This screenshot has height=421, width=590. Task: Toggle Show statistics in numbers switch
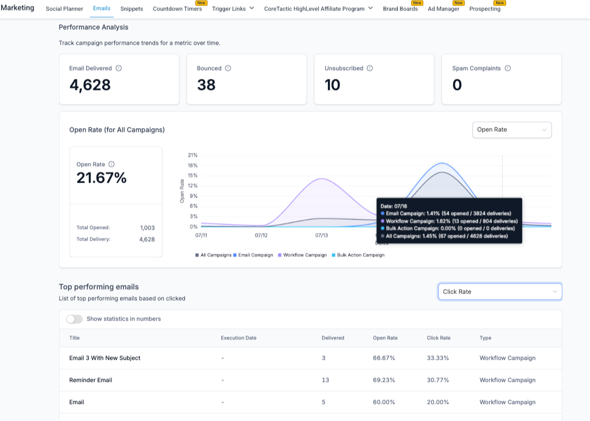tap(75, 319)
